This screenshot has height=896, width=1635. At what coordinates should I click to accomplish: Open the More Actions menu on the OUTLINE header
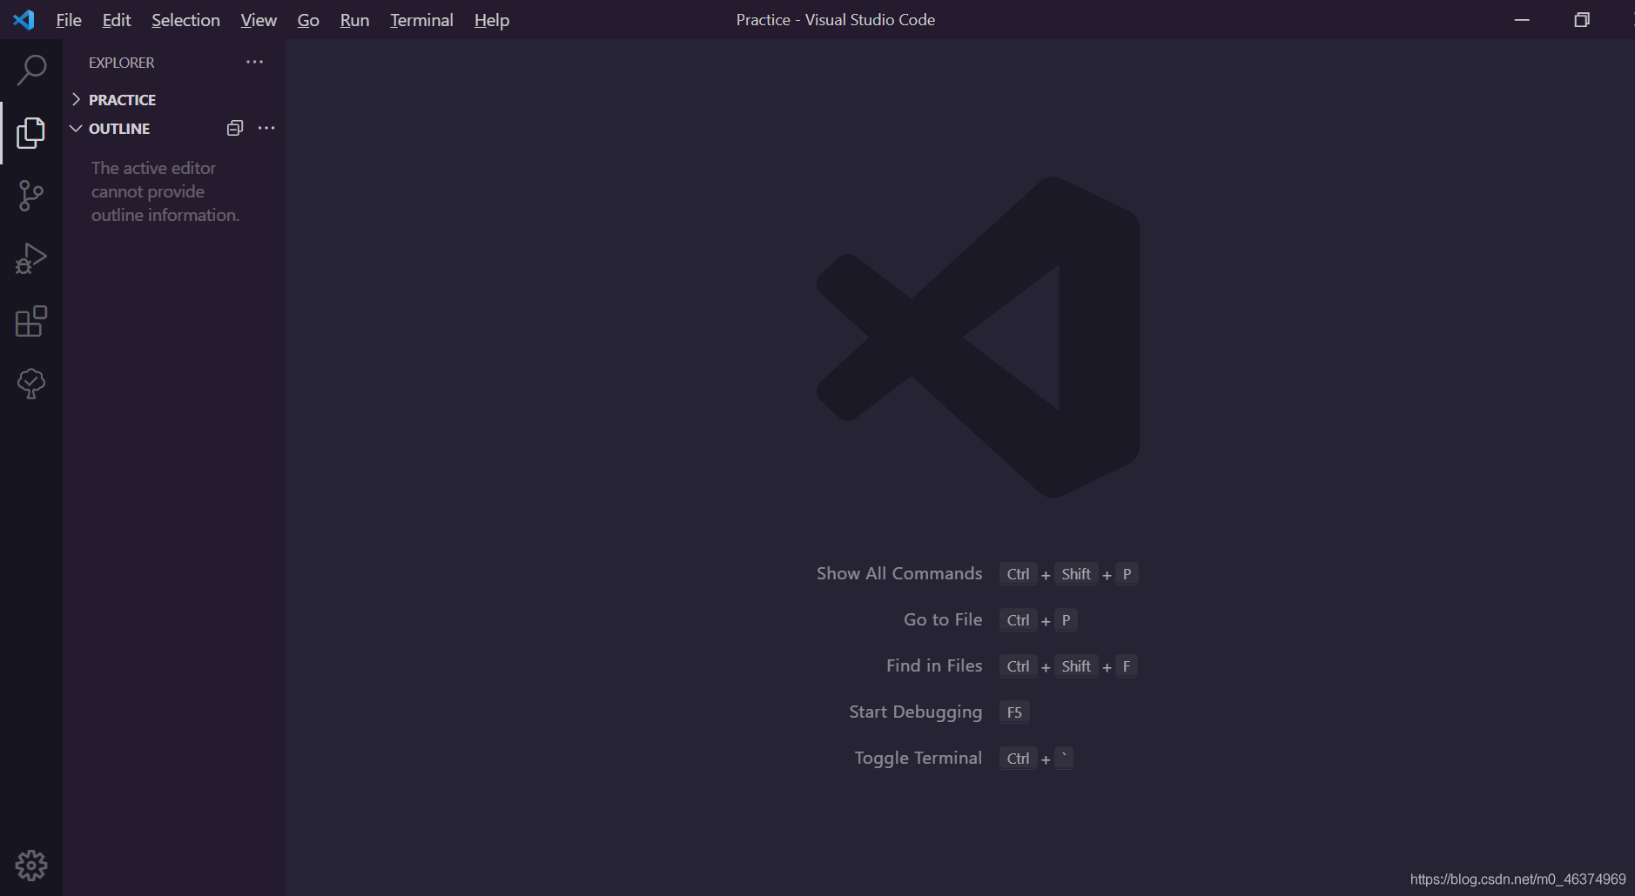click(266, 128)
